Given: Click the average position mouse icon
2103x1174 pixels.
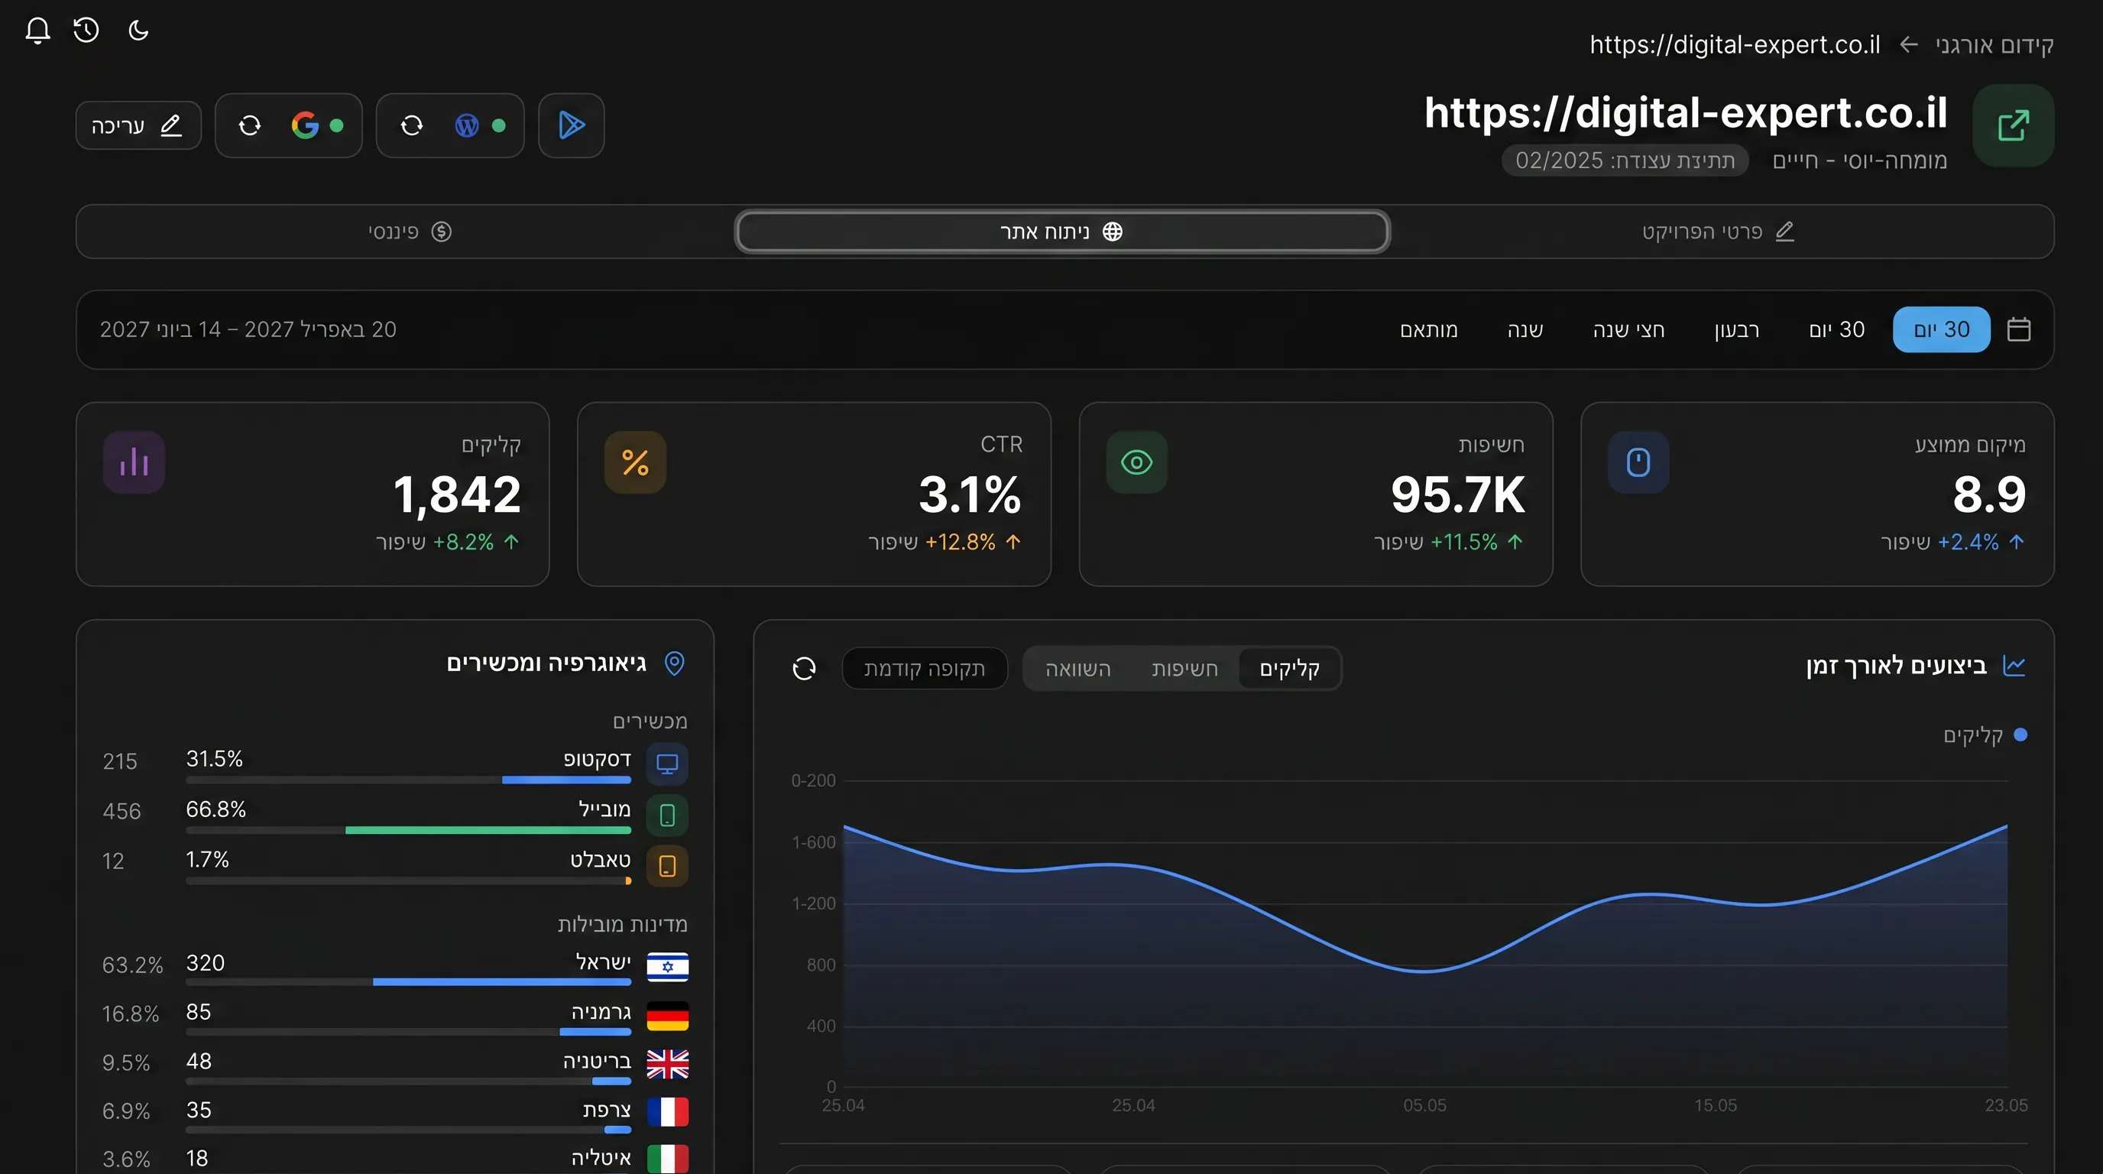Looking at the screenshot, I should tap(1638, 463).
